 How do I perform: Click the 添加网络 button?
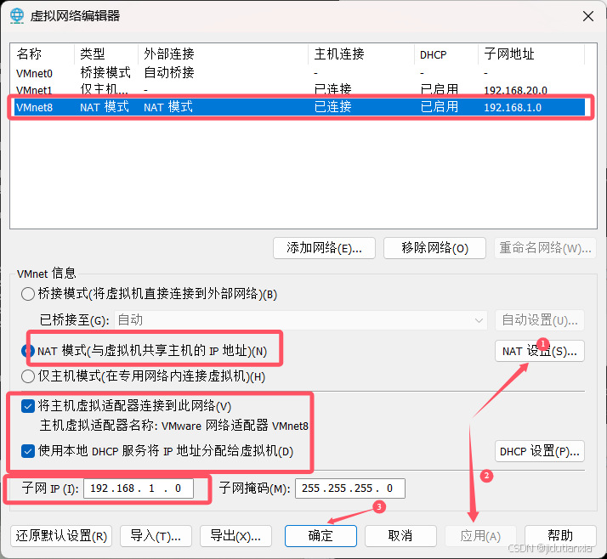point(324,248)
